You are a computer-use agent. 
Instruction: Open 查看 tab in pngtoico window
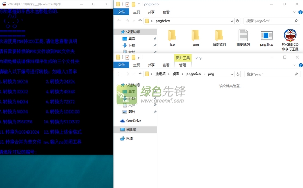point(166,12)
